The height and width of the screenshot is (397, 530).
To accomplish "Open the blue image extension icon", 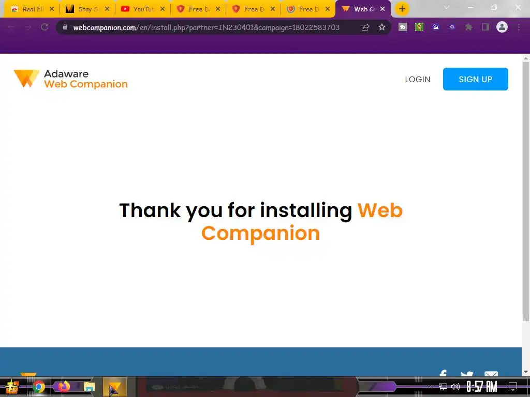I will coord(436,27).
